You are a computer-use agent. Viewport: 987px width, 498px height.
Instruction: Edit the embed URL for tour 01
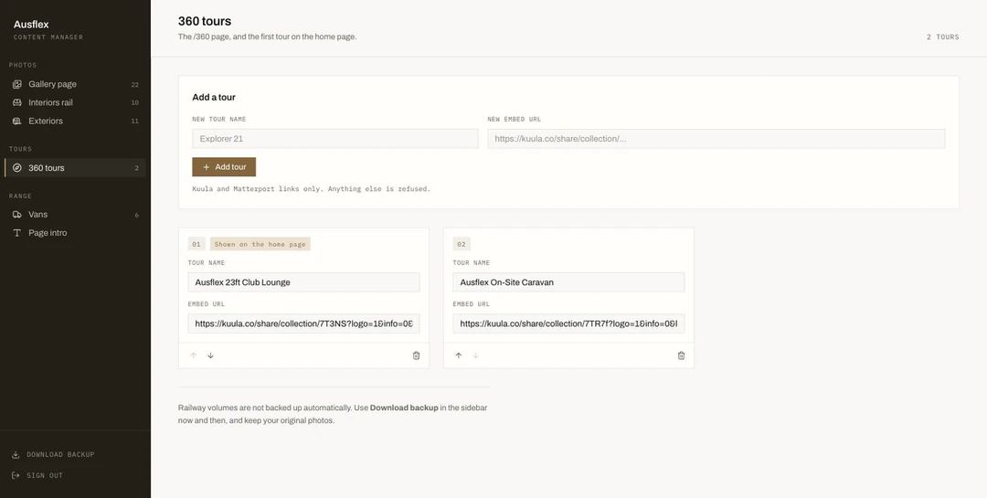click(x=303, y=323)
